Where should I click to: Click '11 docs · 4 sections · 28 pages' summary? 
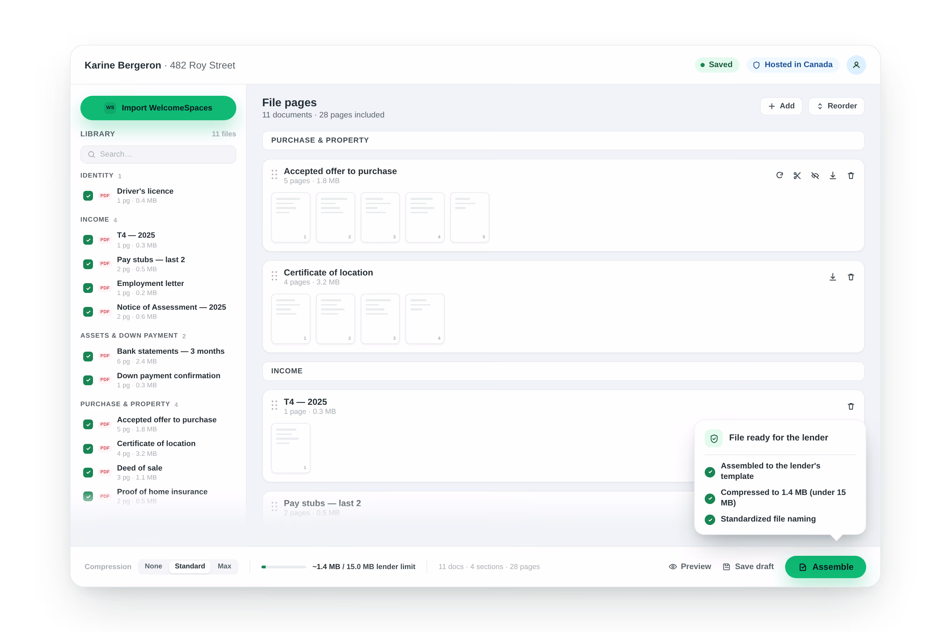(x=489, y=567)
